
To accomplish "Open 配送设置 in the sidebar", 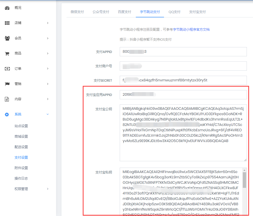I will point(21,147).
